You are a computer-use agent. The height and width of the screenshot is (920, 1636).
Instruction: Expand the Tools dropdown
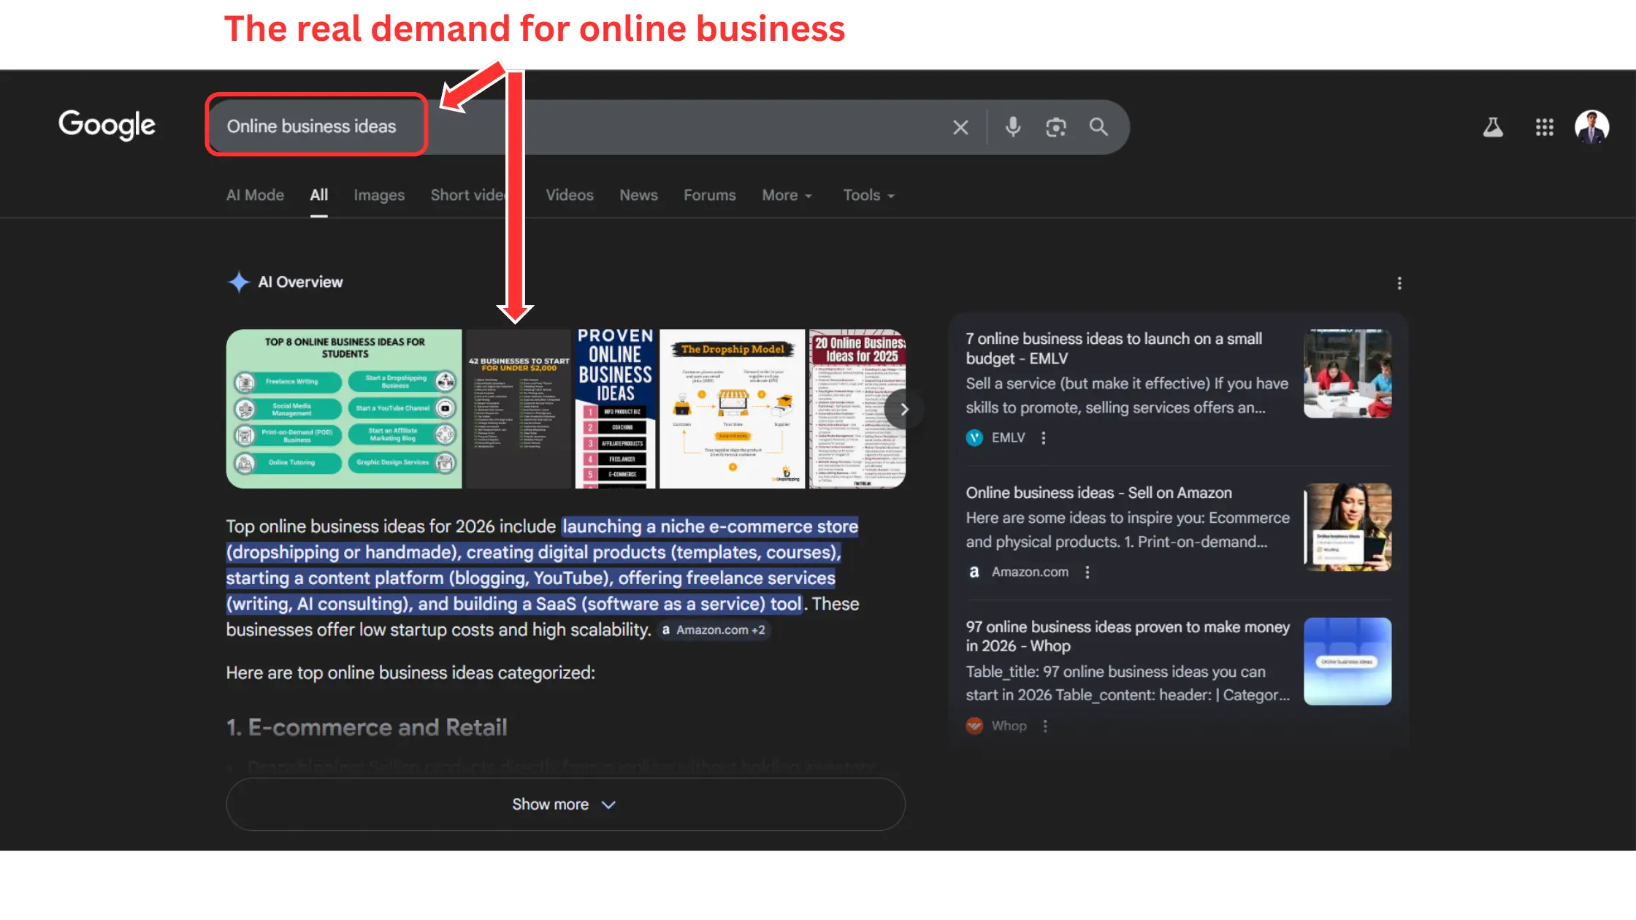[x=868, y=195]
